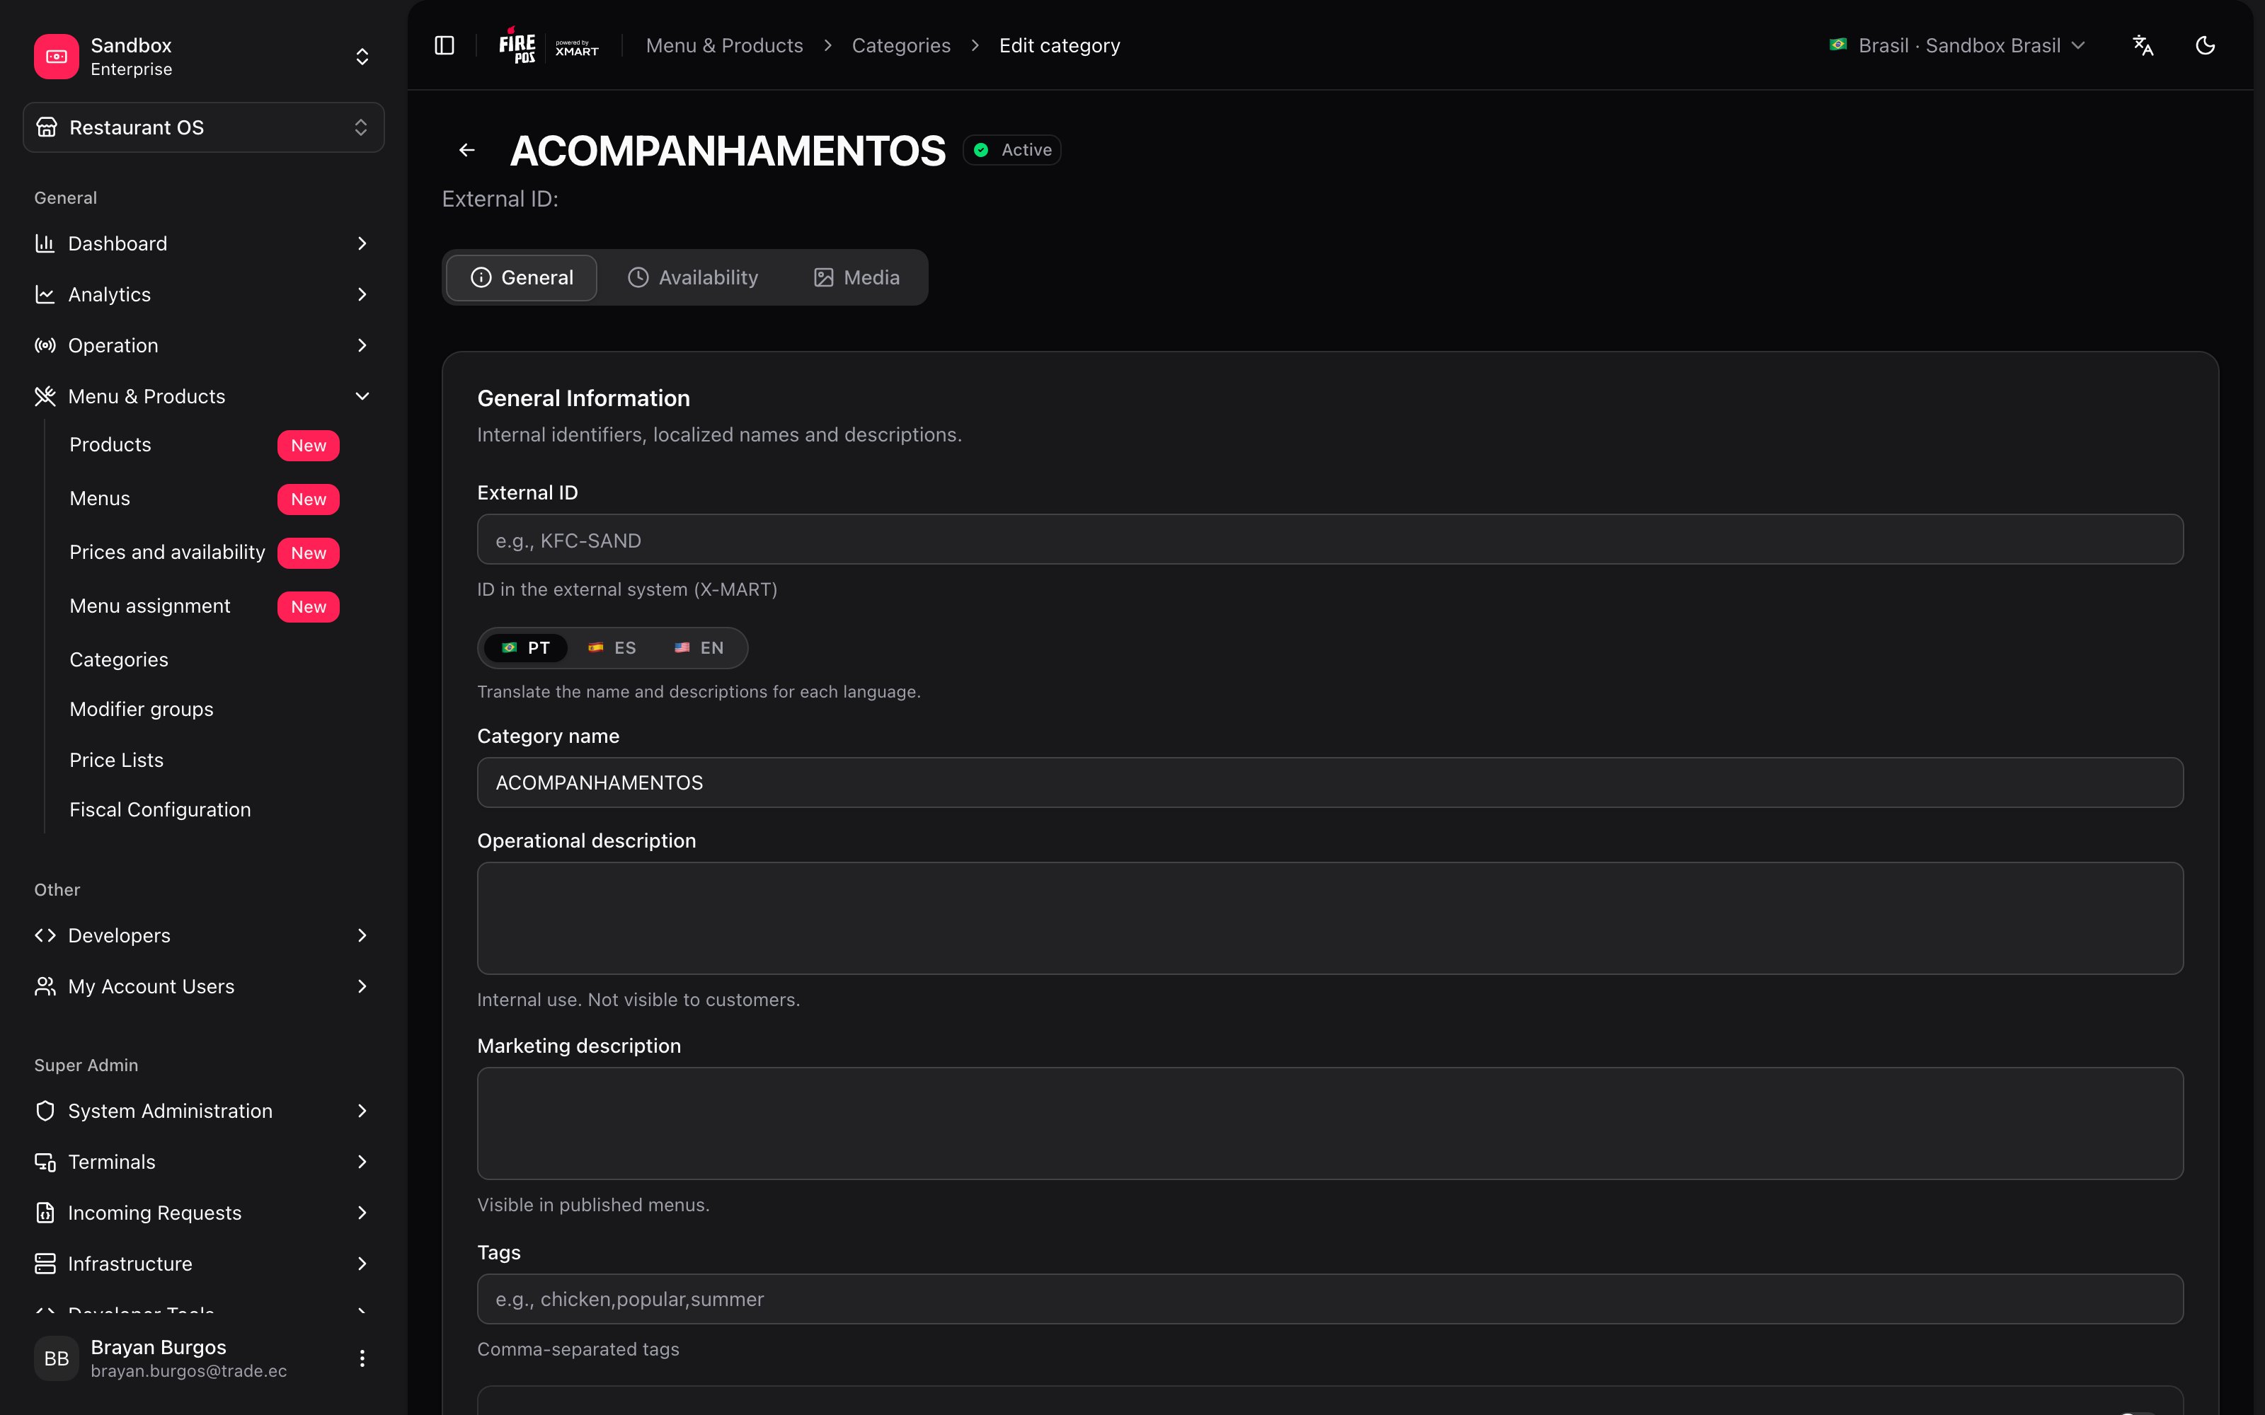Screen dimensions: 2265x1415
Task: Expand the Analytics chevron
Action: [x=362, y=294]
